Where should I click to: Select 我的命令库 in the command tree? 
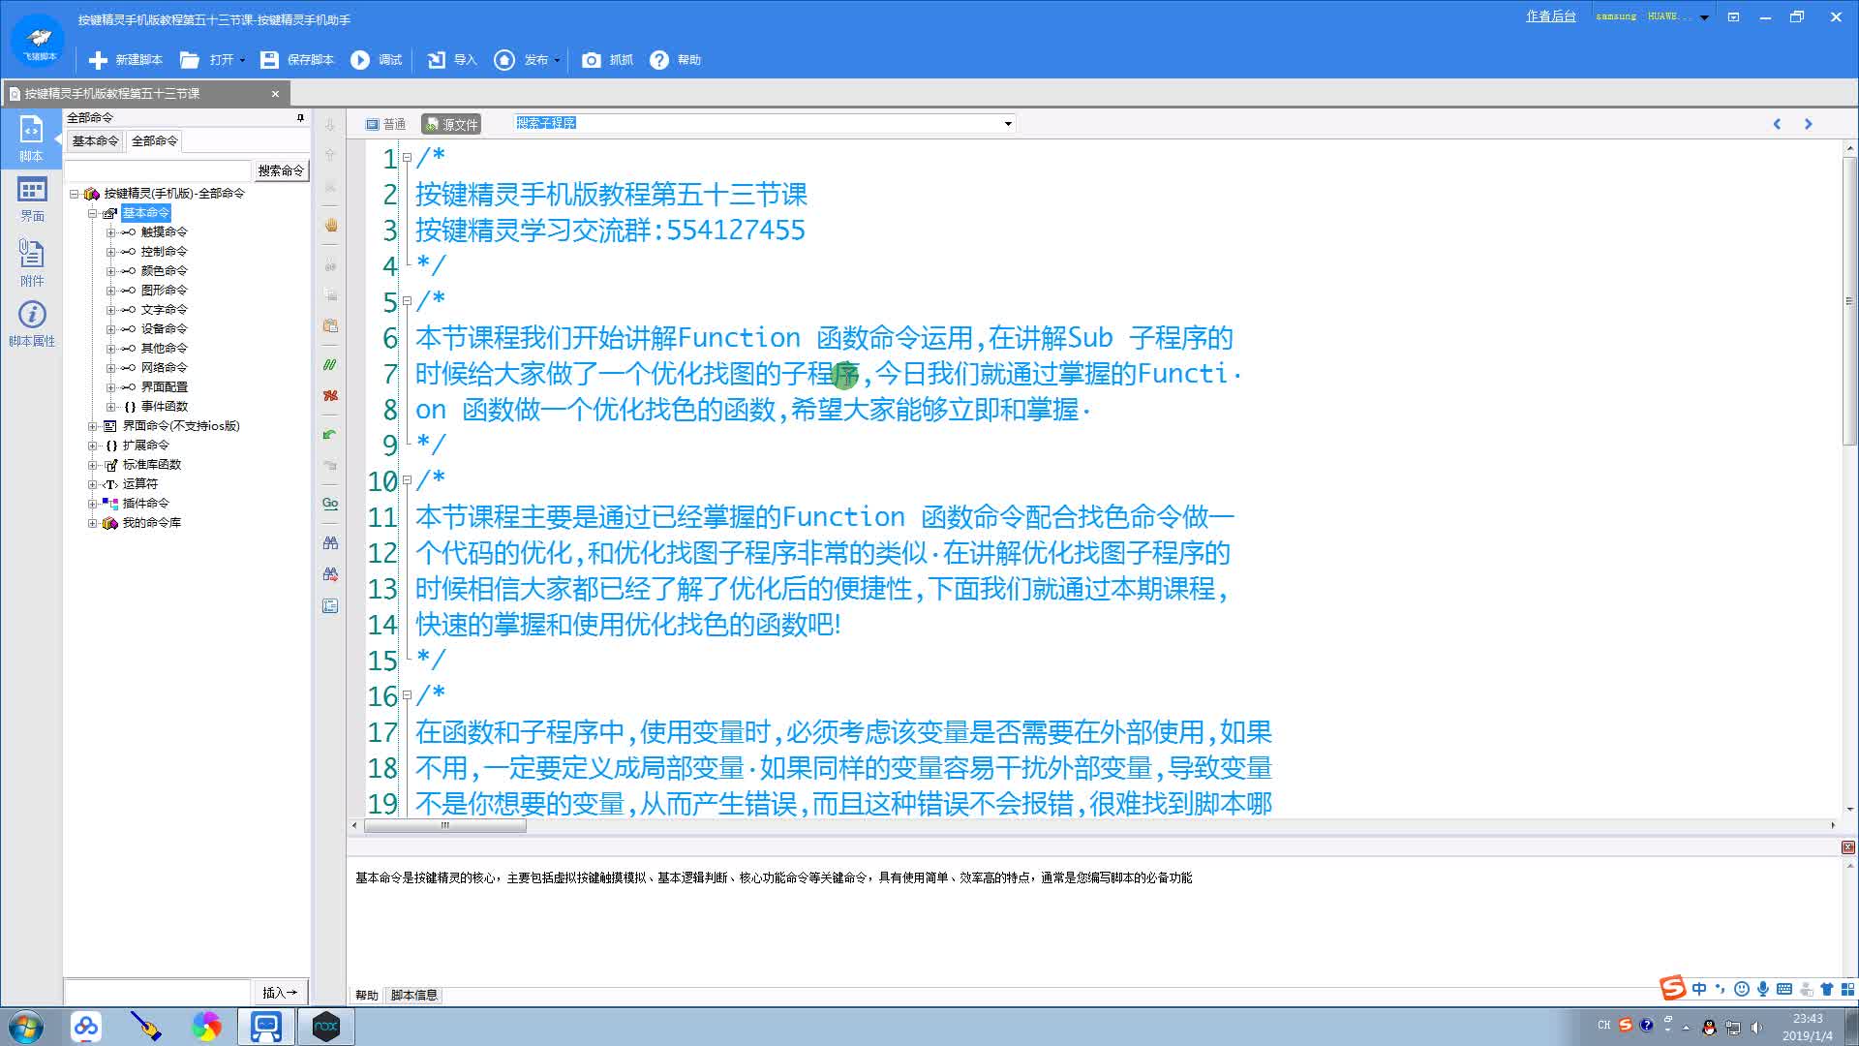(x=151, y=523)
